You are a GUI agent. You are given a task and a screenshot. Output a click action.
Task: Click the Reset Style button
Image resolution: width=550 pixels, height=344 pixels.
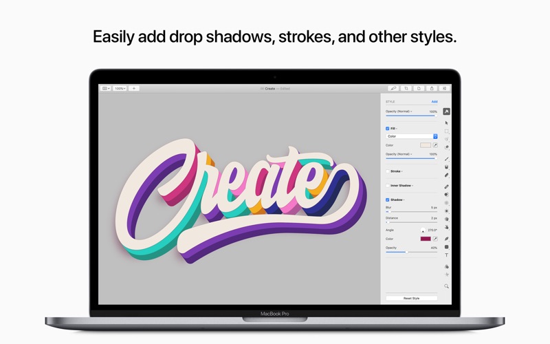pyautogui.click(x=411, y=299)
